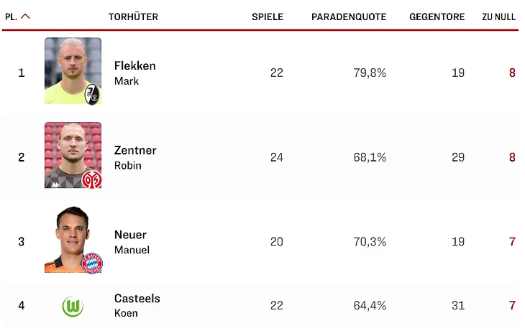Open the Casteels player link
This screenshot has height=331, width=525.
(x=137, y=298)
